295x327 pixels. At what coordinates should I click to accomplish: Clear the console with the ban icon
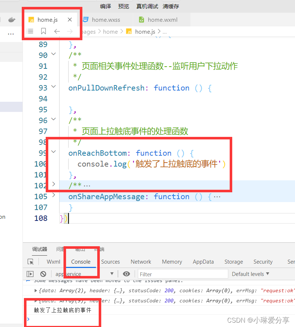(43, 274)
